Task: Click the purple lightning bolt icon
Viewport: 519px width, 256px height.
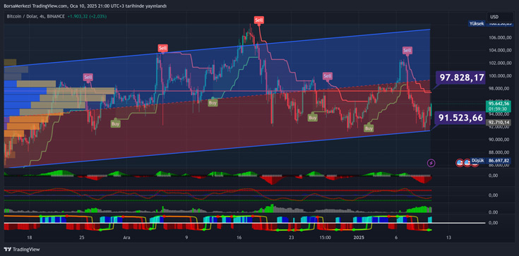Action: [x=431, y=163]
